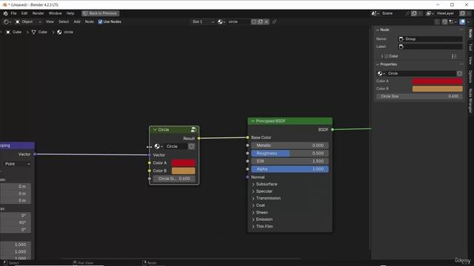Open the overlay options dropdown arrow
Image resolution: width=474 pixels, height=266 pixels.
(x=468, y=21)
